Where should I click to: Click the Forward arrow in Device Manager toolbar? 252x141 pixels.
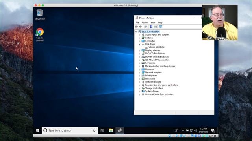(x=140, y=27)
